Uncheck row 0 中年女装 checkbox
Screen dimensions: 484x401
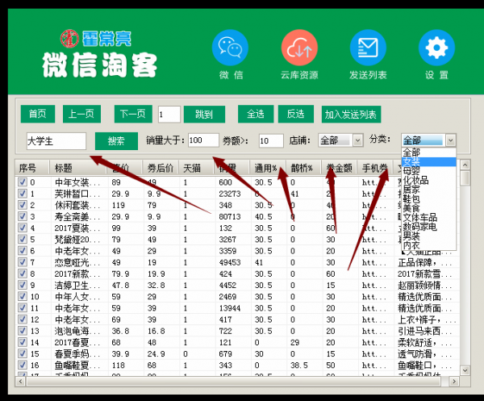click(x=23, y=182)
